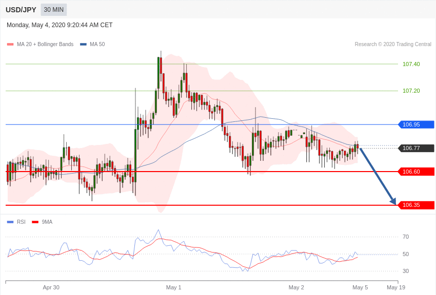Click the May 2 date axis label
The height and width of the screenshot is (295, 436).
point(296,287)
